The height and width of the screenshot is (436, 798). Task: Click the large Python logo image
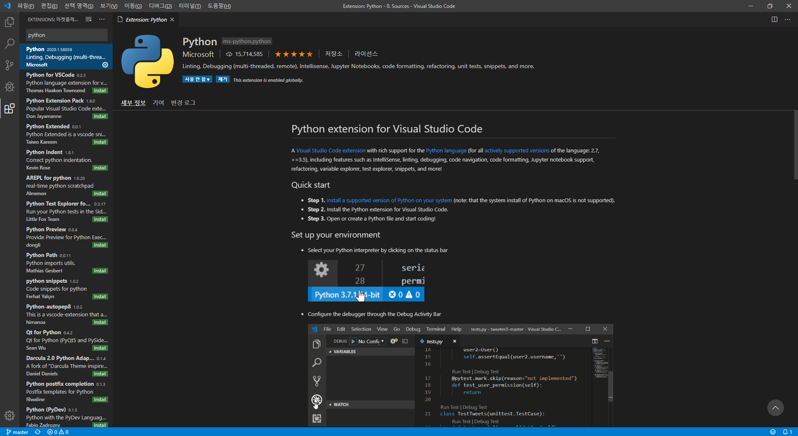click(148, 61)
